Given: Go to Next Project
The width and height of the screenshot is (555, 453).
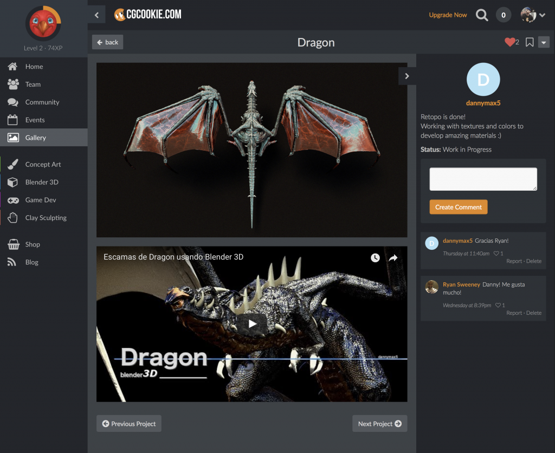Looking at the screenshot, I should tap(380, 424).
